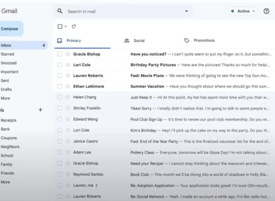The image size is (275, 201).
Task: Star Adam Lee's Pottery Class email
Action: 68,152
